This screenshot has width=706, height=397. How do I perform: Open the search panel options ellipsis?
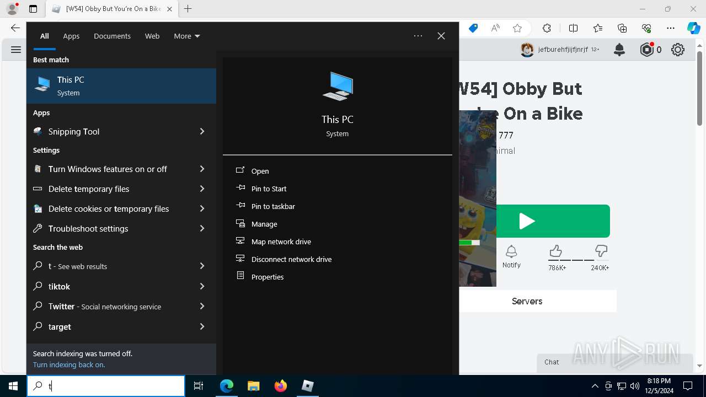(x=418, y=36)
